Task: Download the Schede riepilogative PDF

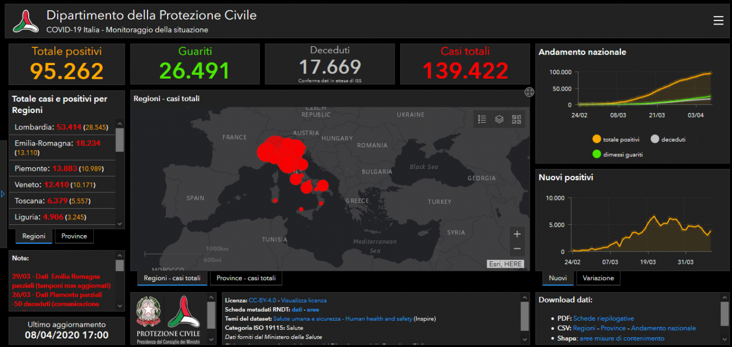Action: [x=603, y=318]
